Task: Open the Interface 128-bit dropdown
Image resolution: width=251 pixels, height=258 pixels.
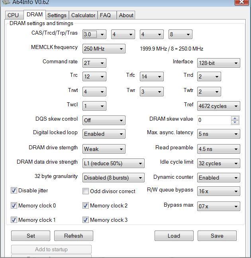Action: (219, 63)
